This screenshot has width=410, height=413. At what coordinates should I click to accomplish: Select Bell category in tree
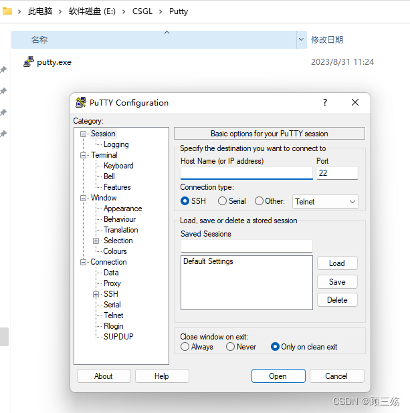[x=109, y=176]
